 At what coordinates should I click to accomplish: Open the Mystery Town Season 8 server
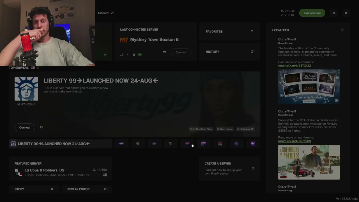click(x=154, y=40)
